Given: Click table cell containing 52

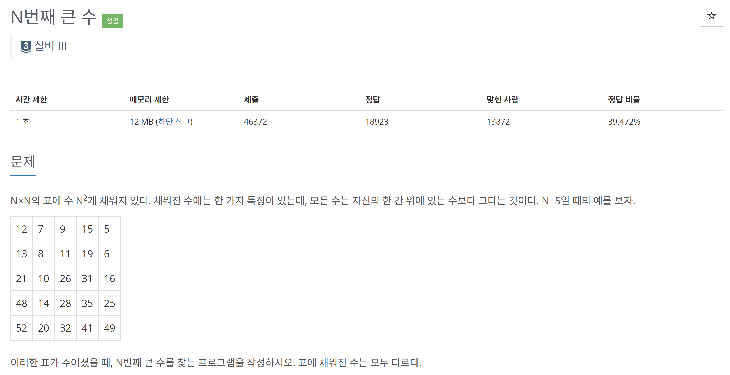Looking at the screenshot, I should click(x=22, y=328).
